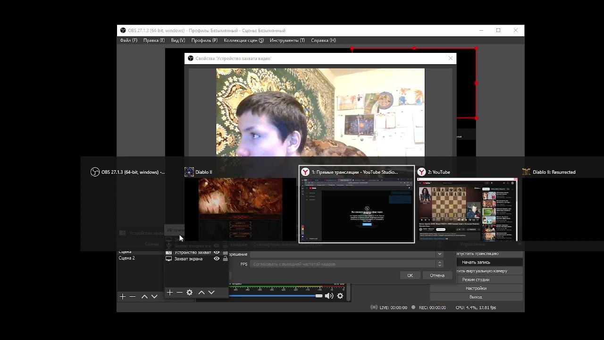Move the selected source up
Screen dimensions: 604x340
click(x=201, y=293)
